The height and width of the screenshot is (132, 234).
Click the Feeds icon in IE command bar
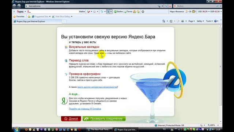click(x=171, y=21)
